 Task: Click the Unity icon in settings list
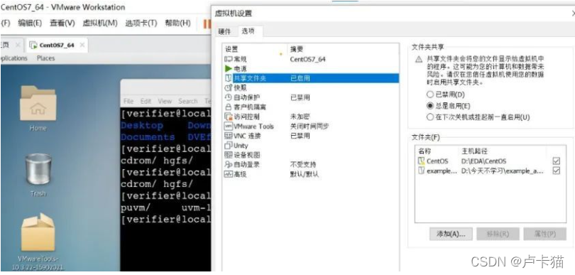click(x=228, y=146)
